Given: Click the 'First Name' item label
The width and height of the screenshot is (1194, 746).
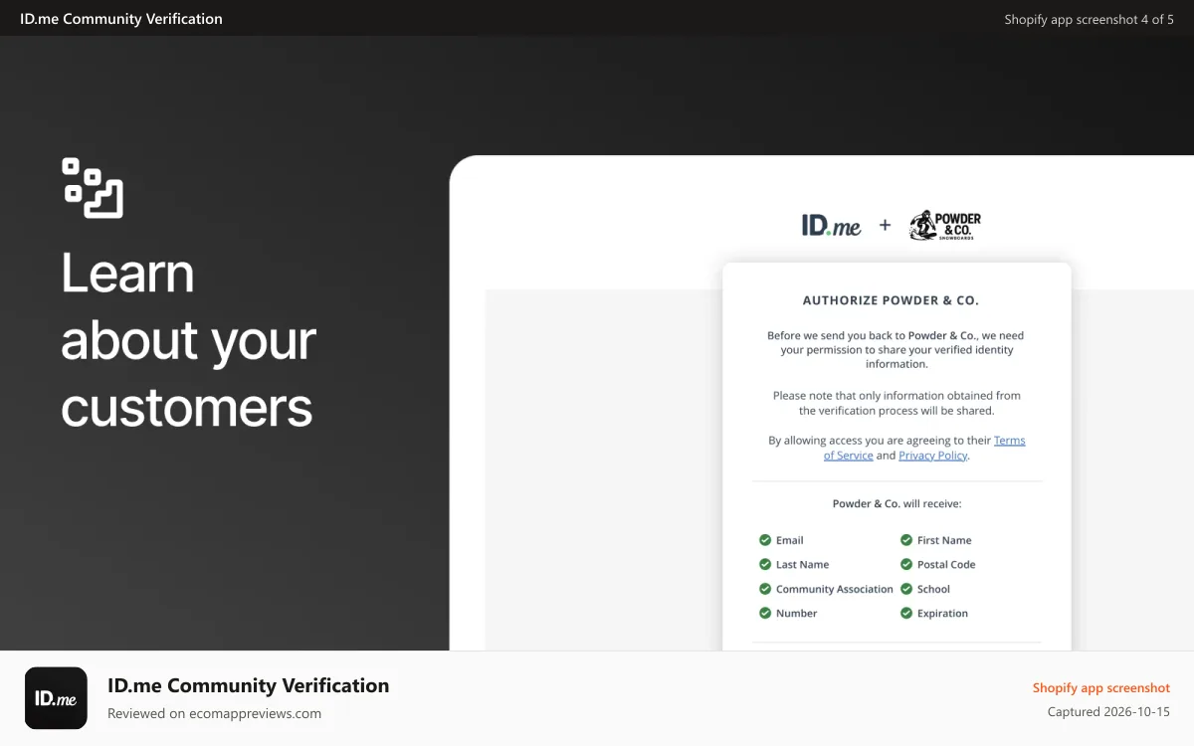Looking at the screenshot, I should (944, 540).
